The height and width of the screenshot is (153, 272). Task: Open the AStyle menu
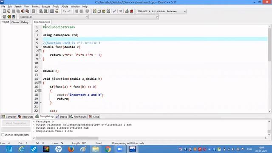coord(65,7)
